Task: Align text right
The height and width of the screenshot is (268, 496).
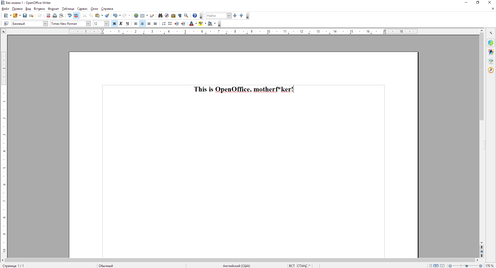Action: 149,23
